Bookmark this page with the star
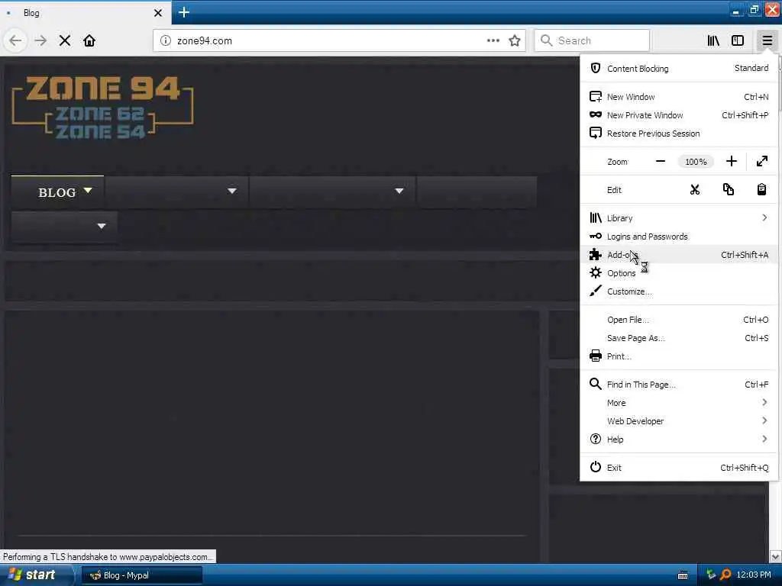The height and width of the screenshot is (586, 782). [x=515, y=40]
